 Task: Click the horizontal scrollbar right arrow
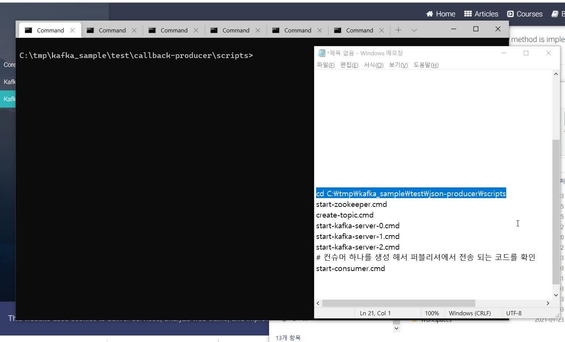(x=548, y=303)
